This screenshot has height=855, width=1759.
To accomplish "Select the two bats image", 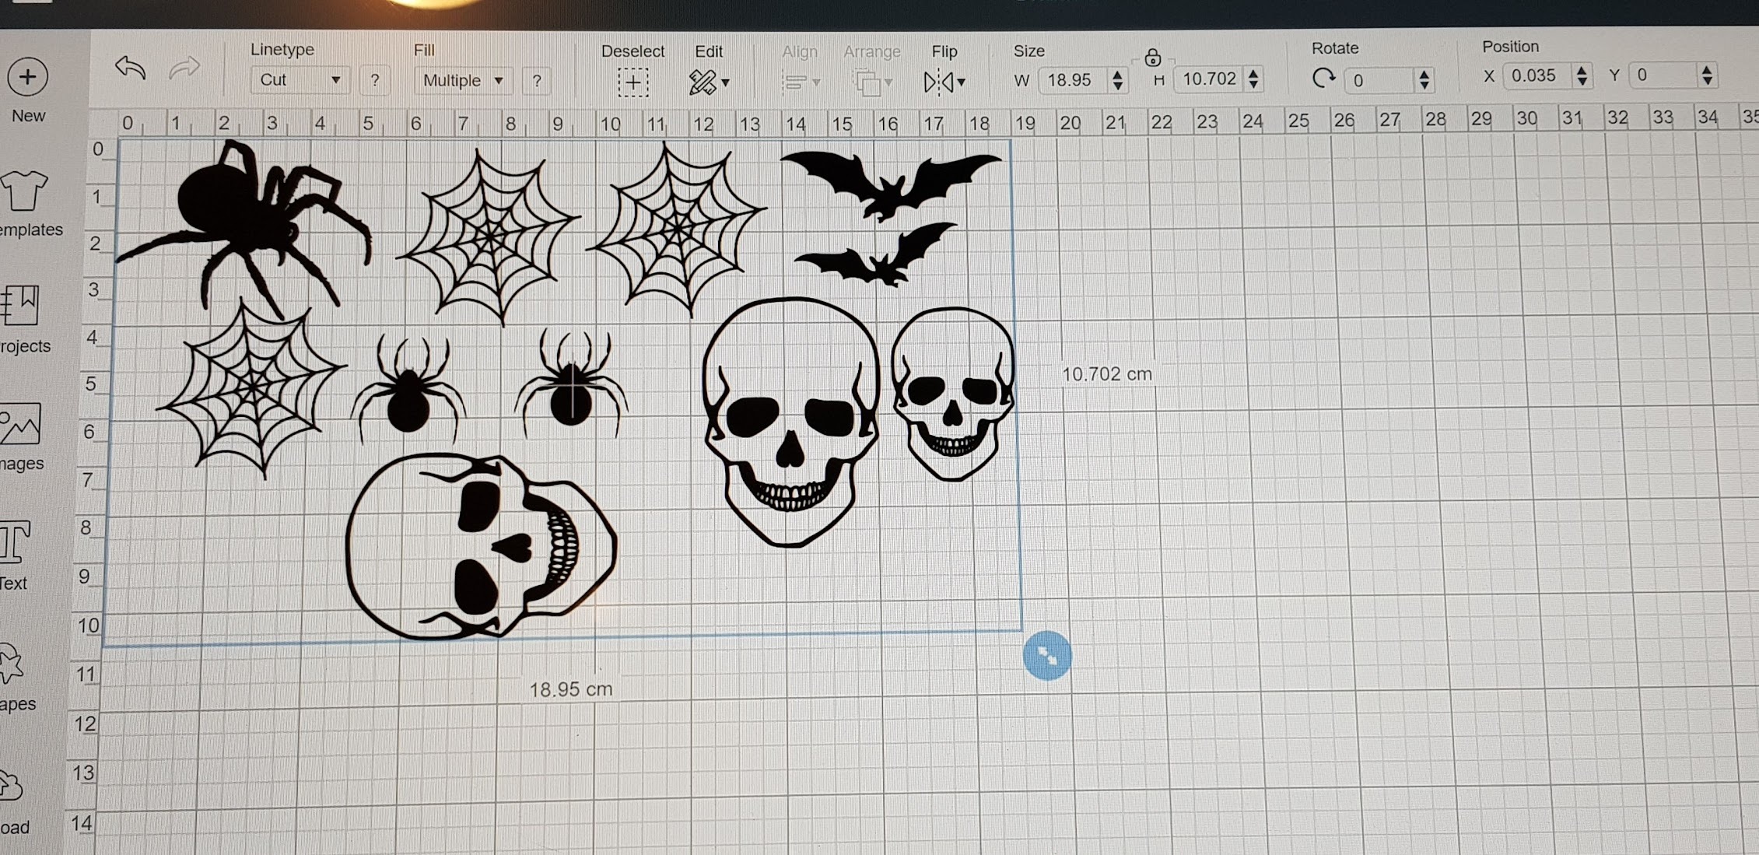I will [891, 218].
